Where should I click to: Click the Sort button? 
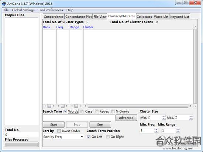(x=100, y=124)
